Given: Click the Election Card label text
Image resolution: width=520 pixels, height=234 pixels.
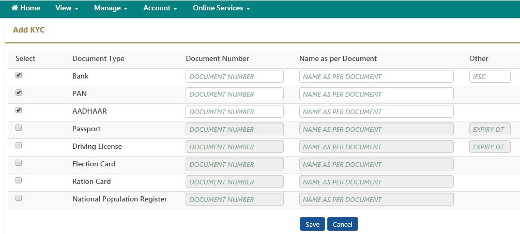Looking at the screenshot, I should click(94, 164).
